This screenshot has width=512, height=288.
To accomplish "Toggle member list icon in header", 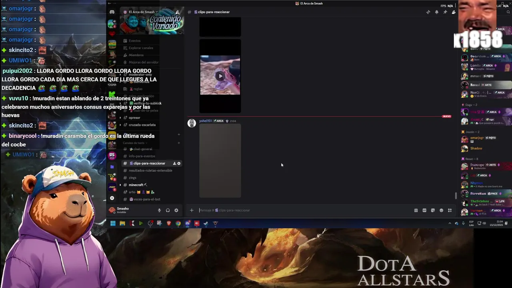I will pos(454,12).
